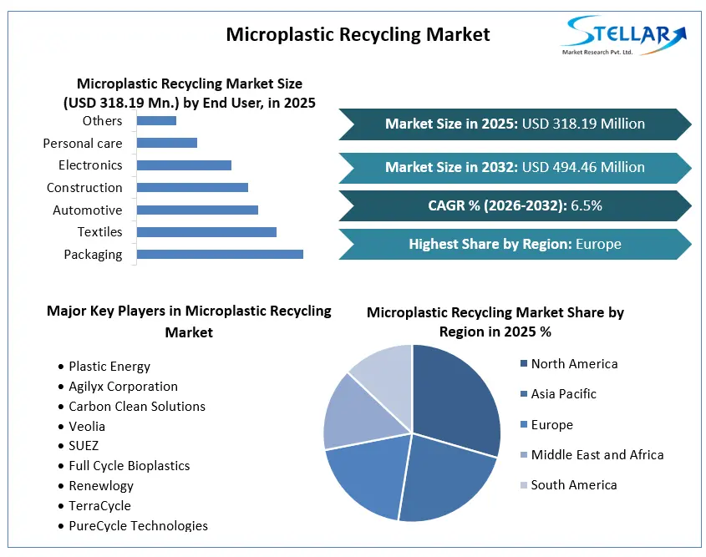Click the Personal care bar

tap(167, 143)
